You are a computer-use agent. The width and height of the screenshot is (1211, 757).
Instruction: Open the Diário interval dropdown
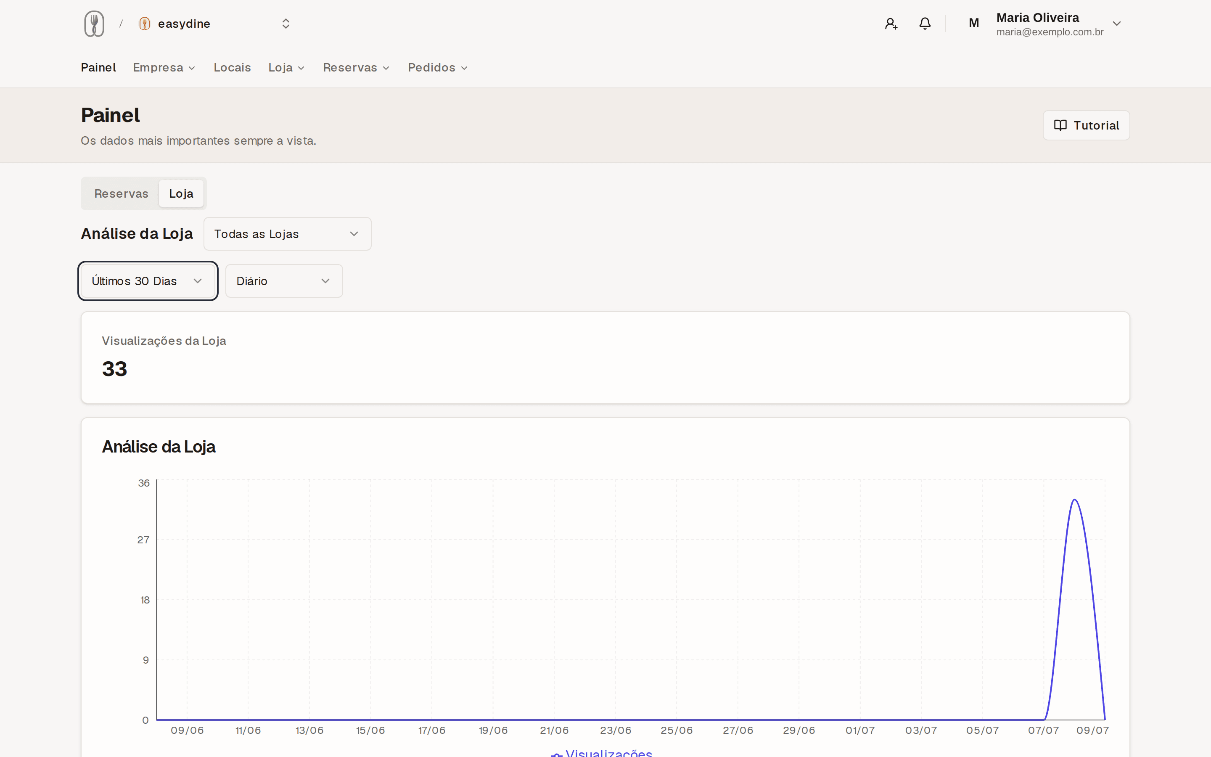[284, 281]
